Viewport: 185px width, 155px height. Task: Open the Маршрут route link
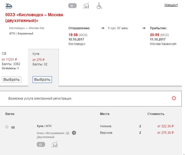point(171,5)
